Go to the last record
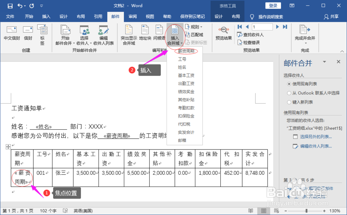 tap(285, 27)
